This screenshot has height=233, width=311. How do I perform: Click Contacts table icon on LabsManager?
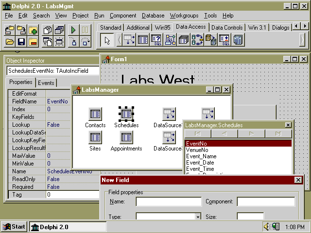[x=95, y=114]
